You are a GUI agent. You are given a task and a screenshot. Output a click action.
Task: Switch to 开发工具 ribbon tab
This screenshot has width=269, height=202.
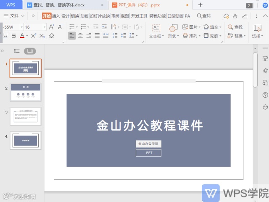pyautogui.click(x=139, y=16)
